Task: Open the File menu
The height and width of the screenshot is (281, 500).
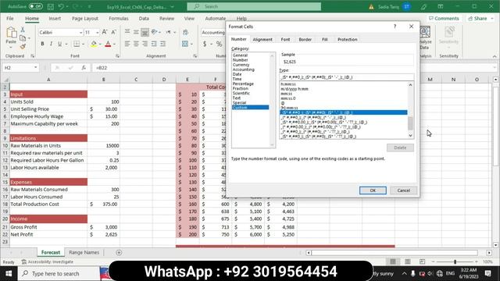Action: point(10,19)
